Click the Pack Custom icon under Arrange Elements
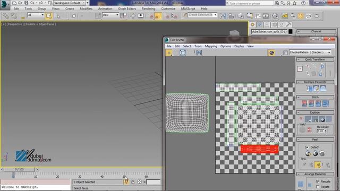Screen dimensions: 340x191 (301, 184)
